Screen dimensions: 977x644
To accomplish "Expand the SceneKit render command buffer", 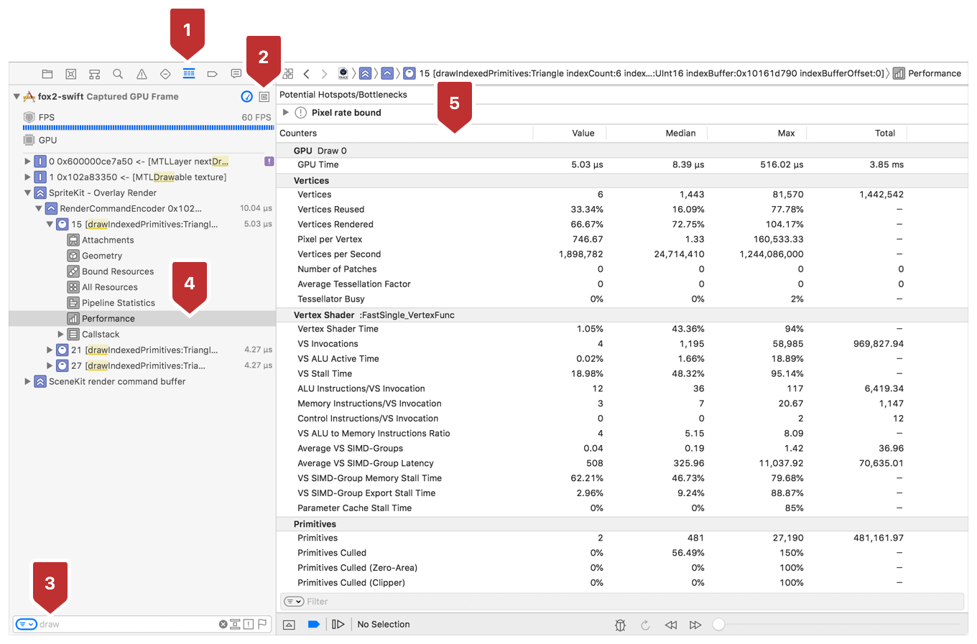I will pos(28,382).
